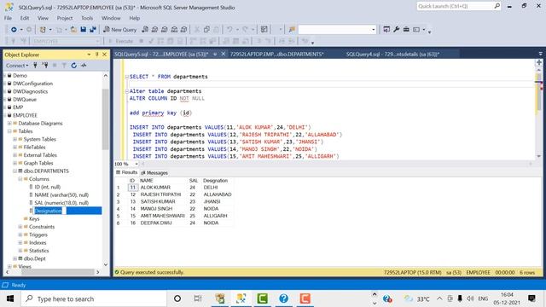
Task: Click the Copy toolbar icon
Action: [x=206, y=30]
